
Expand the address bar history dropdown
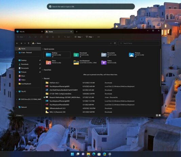(111, 43)
